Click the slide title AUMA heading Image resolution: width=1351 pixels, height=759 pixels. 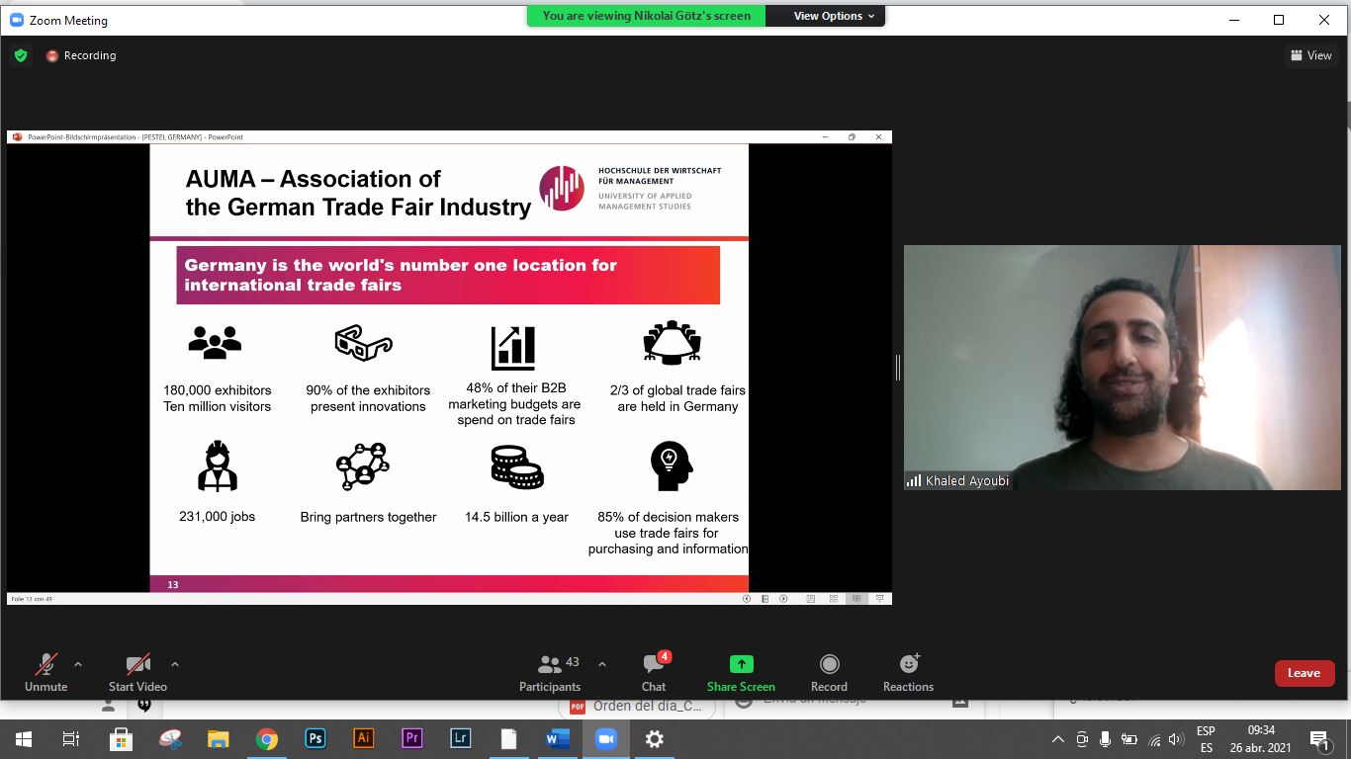coord(358,193)
